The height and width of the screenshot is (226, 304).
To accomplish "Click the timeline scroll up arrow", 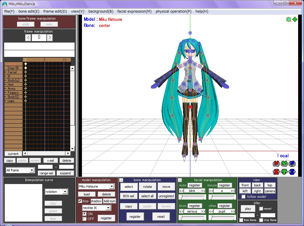I will [72, 68].
